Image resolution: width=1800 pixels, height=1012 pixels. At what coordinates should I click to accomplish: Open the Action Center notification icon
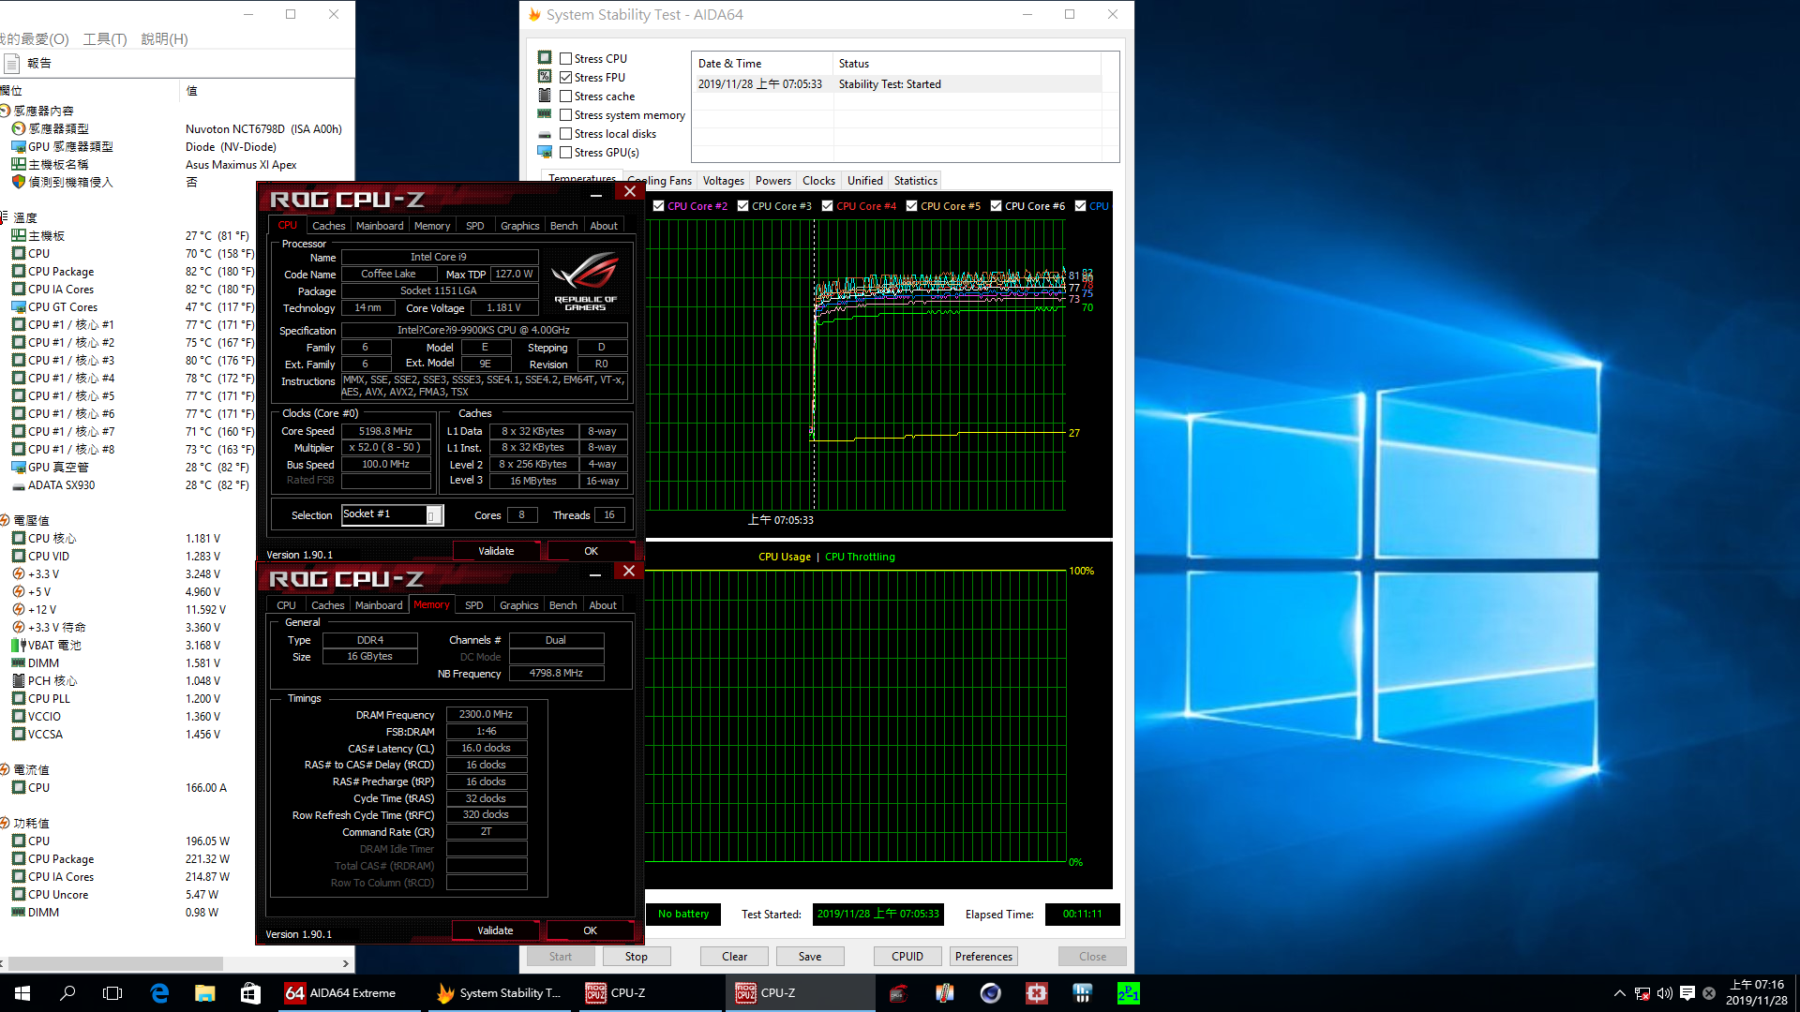[x=1687, y=993]
